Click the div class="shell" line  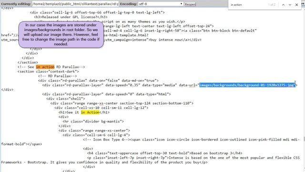66,99
